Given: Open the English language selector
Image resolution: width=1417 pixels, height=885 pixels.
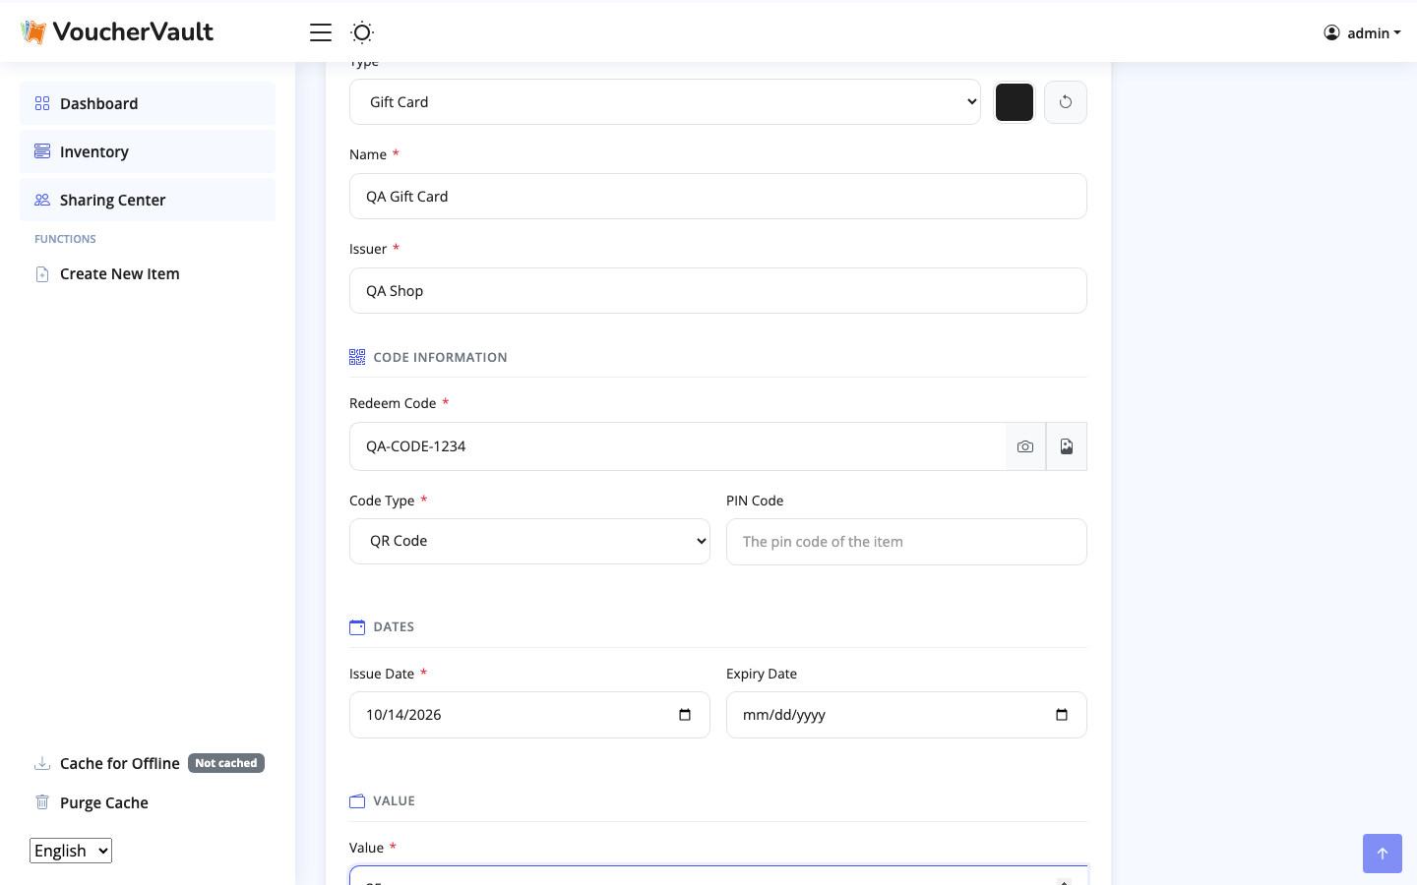Looking at the screenshot, I should (71, 851).
